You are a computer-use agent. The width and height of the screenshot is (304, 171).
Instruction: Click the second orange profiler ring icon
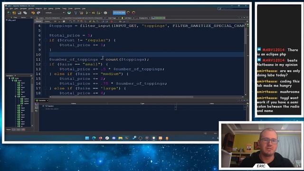pyautogui.click(x=133, y=13)
